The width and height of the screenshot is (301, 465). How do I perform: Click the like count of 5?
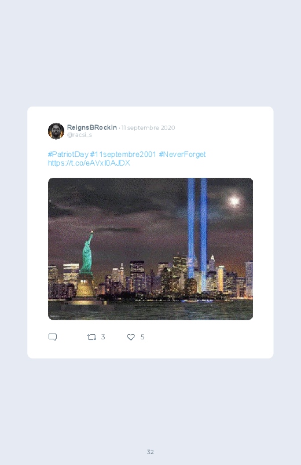[142, 337]
